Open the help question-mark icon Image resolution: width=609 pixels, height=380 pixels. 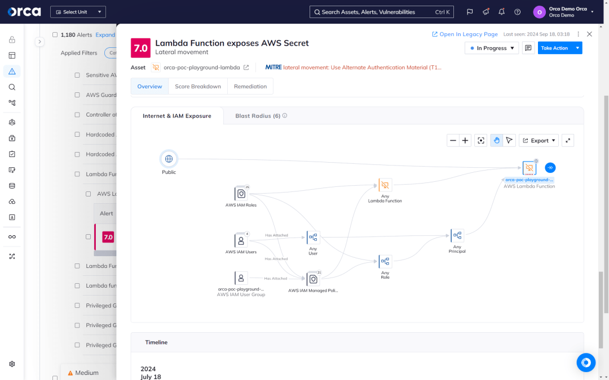(517, 12)
